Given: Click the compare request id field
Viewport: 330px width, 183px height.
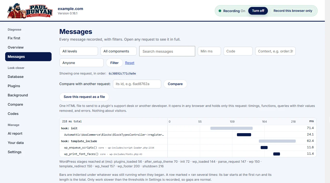Looking at the screenshot, I should tap(137, 84).
